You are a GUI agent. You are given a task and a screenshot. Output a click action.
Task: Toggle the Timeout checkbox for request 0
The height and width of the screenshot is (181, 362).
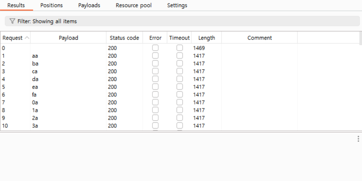(180, 48)
